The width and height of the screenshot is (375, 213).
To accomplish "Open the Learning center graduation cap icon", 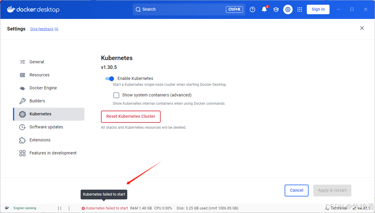I will (276, 9).
